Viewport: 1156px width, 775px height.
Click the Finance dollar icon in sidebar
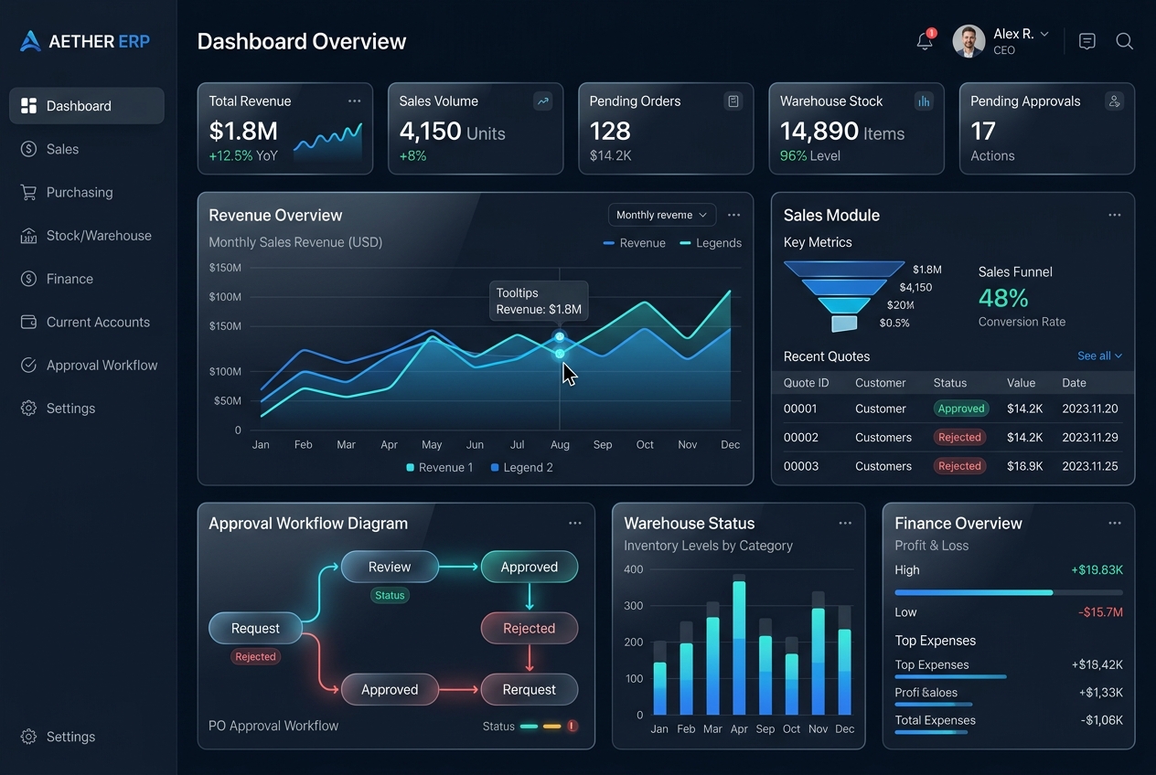coord(28,279)
